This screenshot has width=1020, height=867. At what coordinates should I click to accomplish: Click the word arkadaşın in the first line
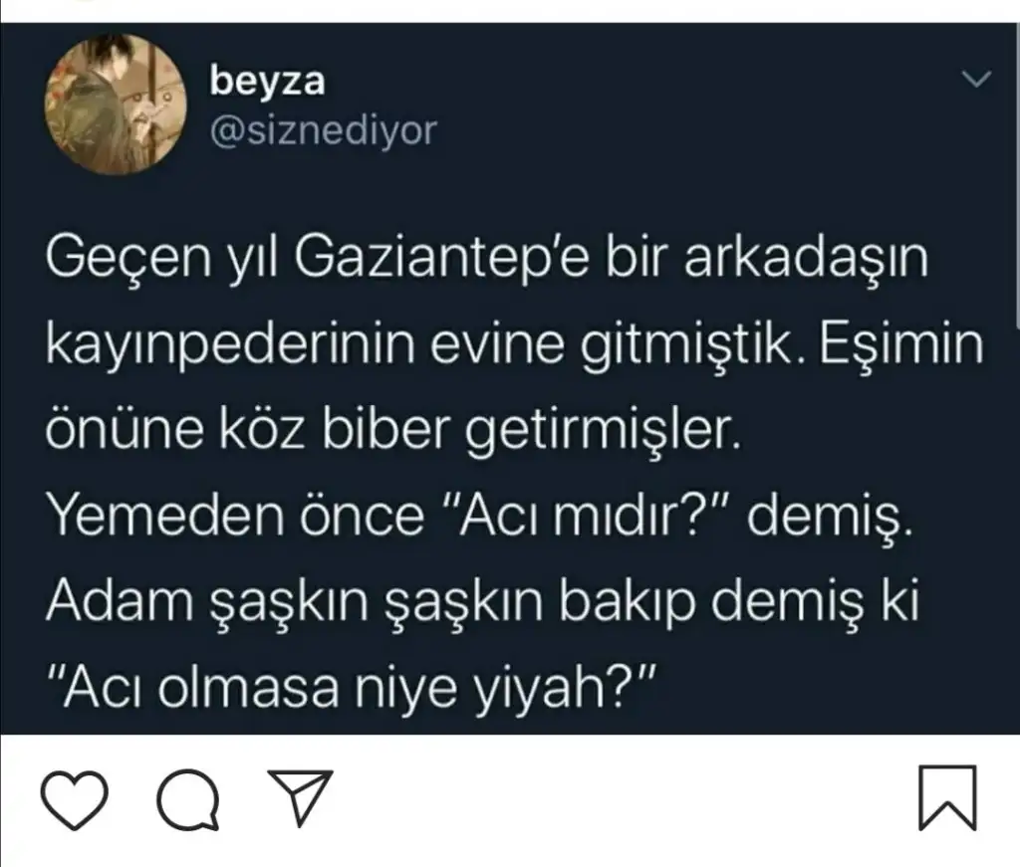[x=806, y=260]
